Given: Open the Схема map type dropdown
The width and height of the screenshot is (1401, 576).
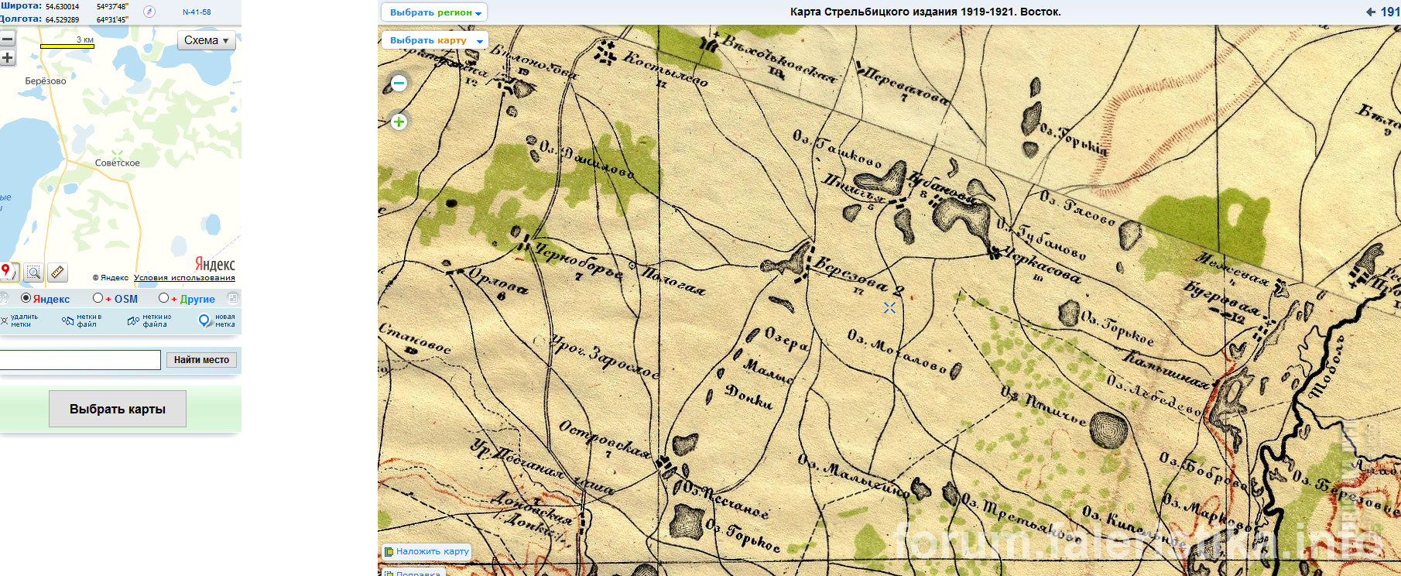Looking at the screenshot, I should tap(207, 40).
